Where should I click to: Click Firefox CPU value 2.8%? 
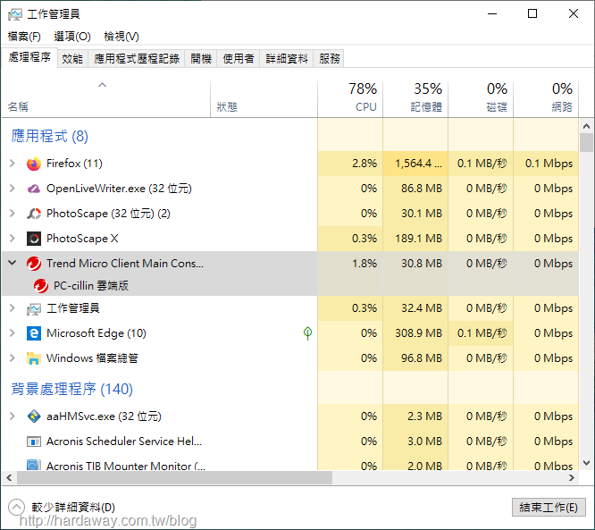(x=365, y=164)
